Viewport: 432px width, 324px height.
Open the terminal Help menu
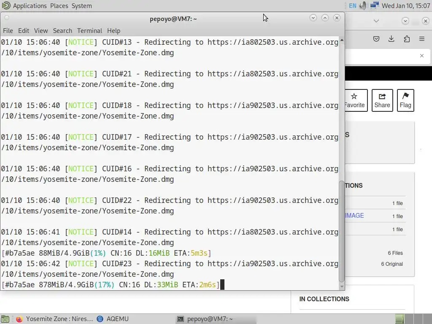coord(113,30)
